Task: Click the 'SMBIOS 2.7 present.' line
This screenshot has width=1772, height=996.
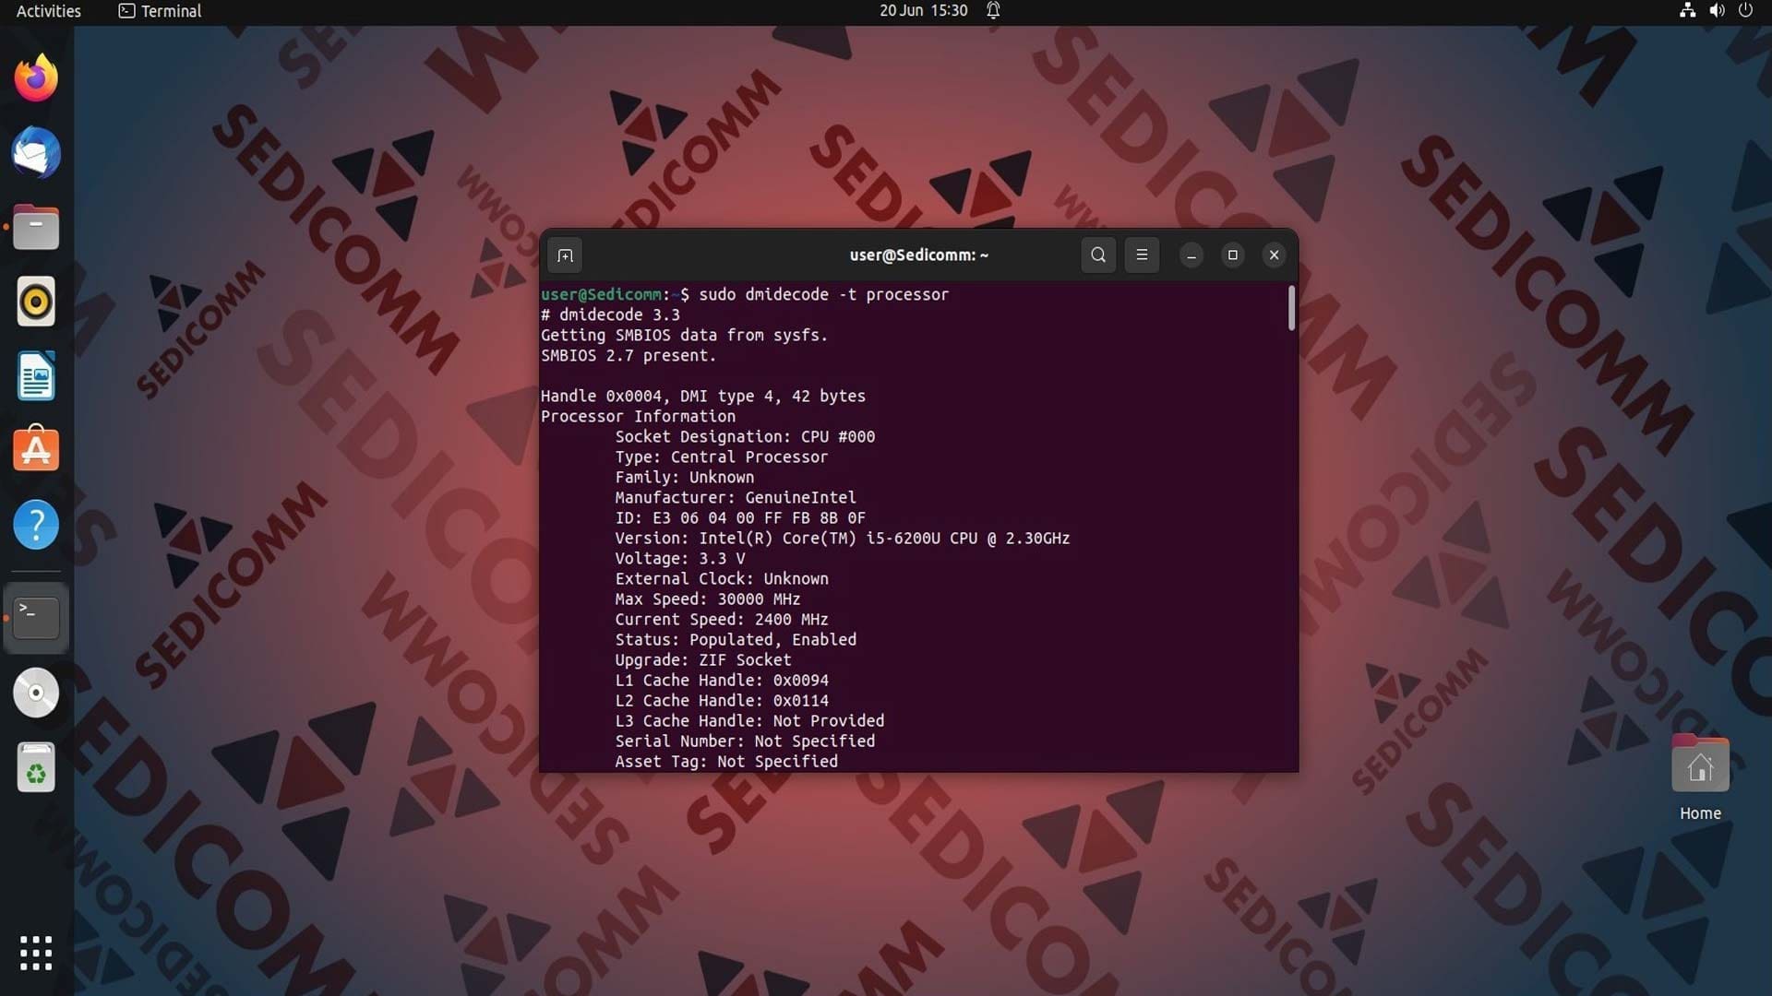Action: (629, 356)
